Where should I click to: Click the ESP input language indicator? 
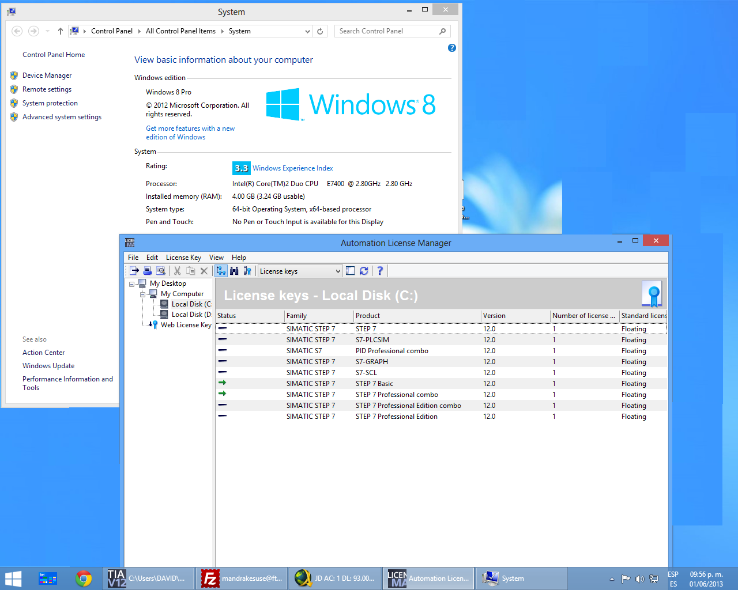(x=673, y=574)
